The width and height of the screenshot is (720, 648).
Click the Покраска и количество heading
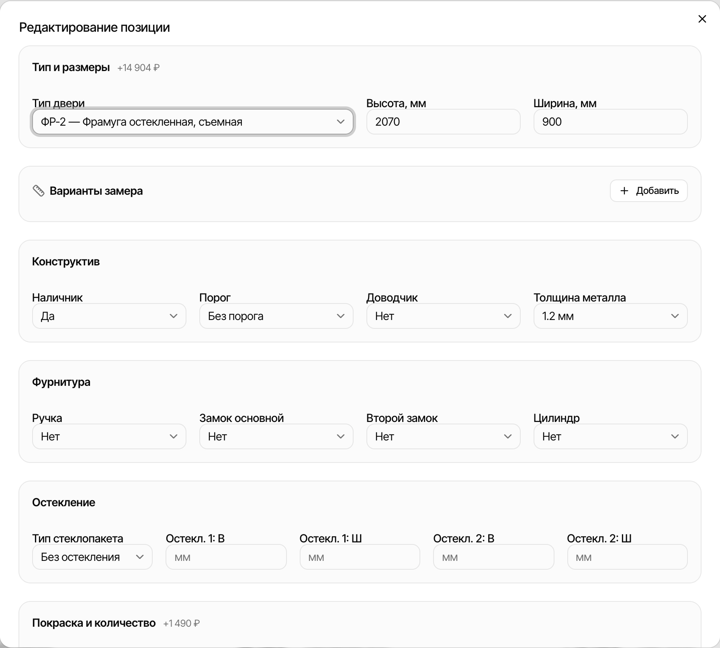tap(94, 623)
